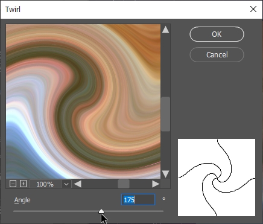Click the twirl distortion preview image

click(x=83, y=101)
